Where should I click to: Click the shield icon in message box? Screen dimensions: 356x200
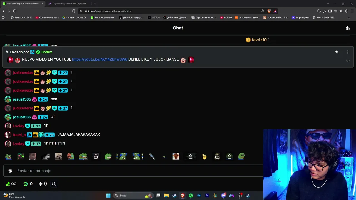(10, 171)
